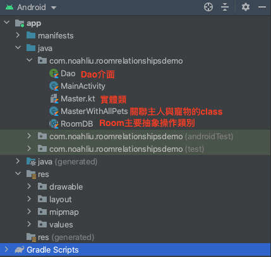The height and width of the screenshot is (257, 271).
Task: Collapse the res folder chevron
Action: point(18,174)
